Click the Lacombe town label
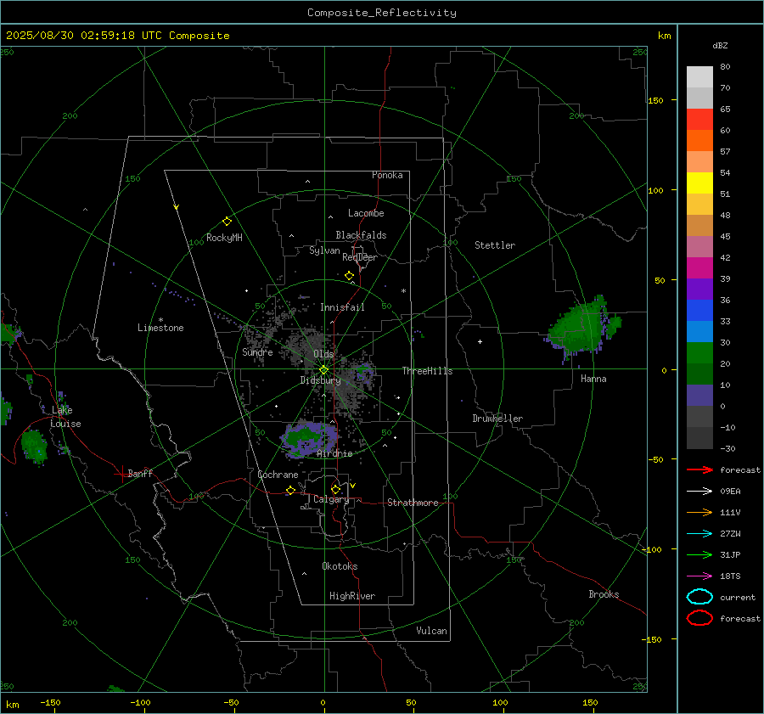Screen dimensions: 764x714 pos(366,213)
